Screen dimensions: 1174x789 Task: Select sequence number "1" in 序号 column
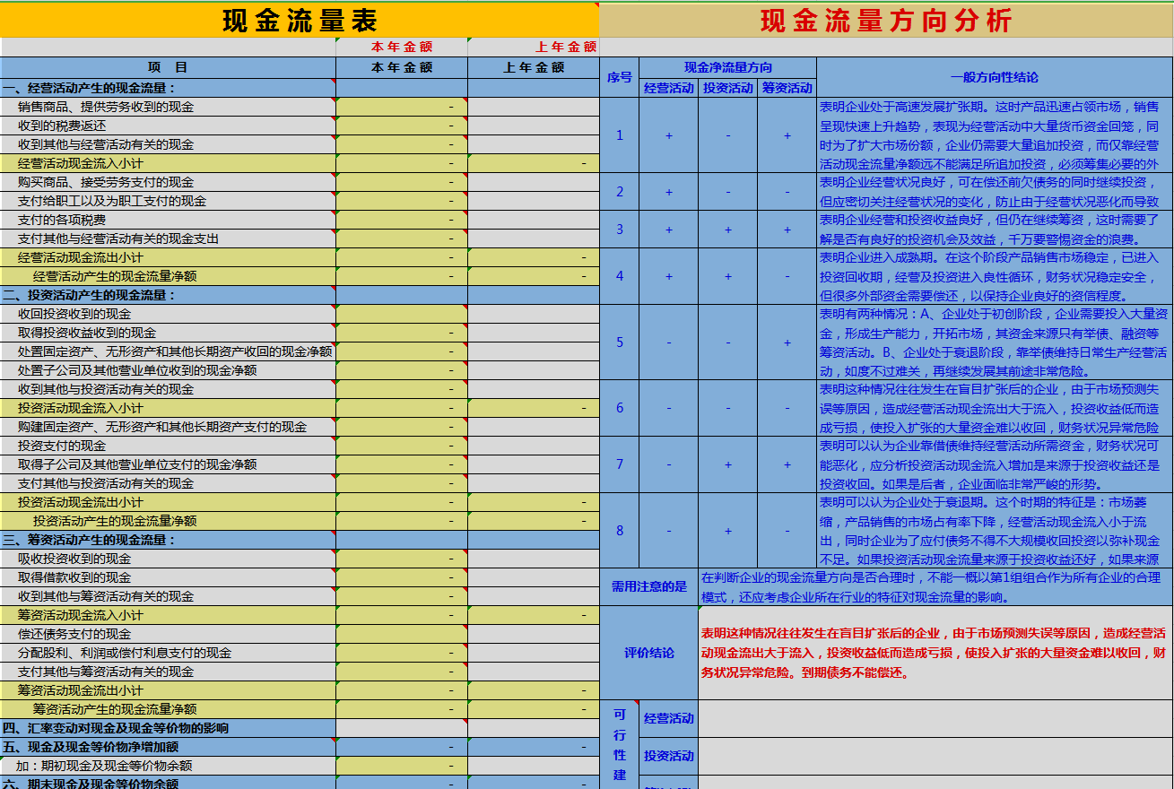(620, 135)
